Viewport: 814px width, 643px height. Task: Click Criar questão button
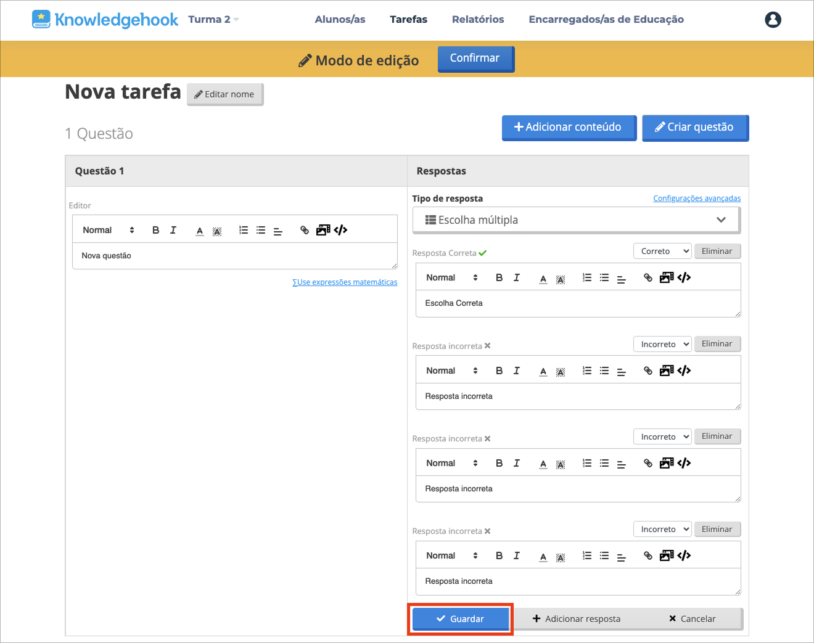pos(695,128)
